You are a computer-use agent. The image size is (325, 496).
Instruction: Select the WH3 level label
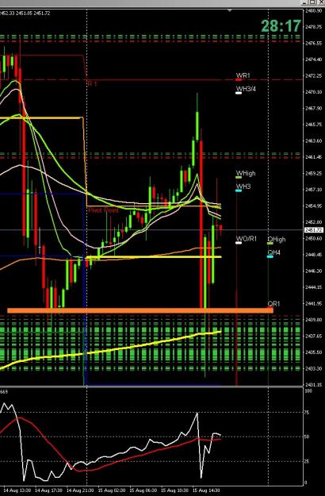tap(243, 186)
